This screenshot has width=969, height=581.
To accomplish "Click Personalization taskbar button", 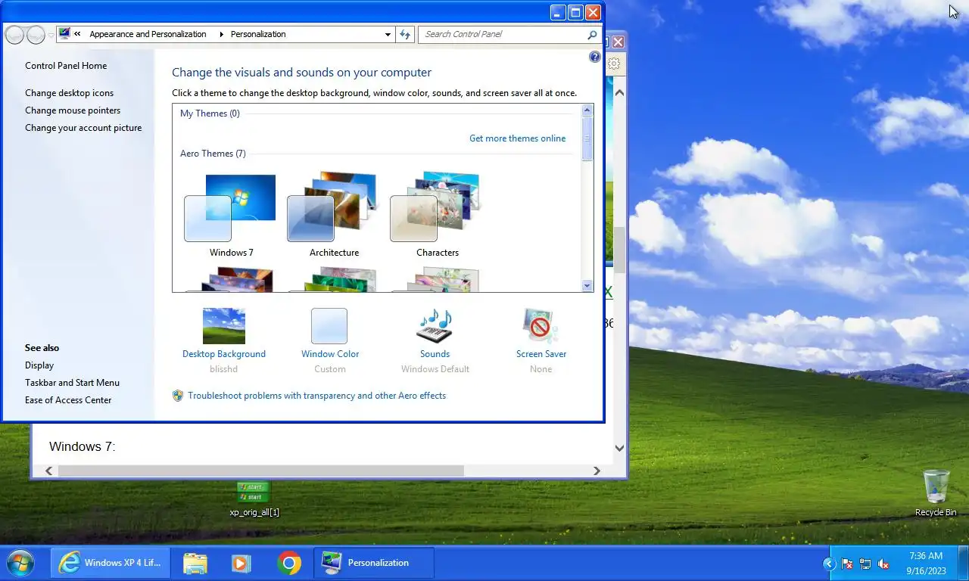I will coord(373,563).
